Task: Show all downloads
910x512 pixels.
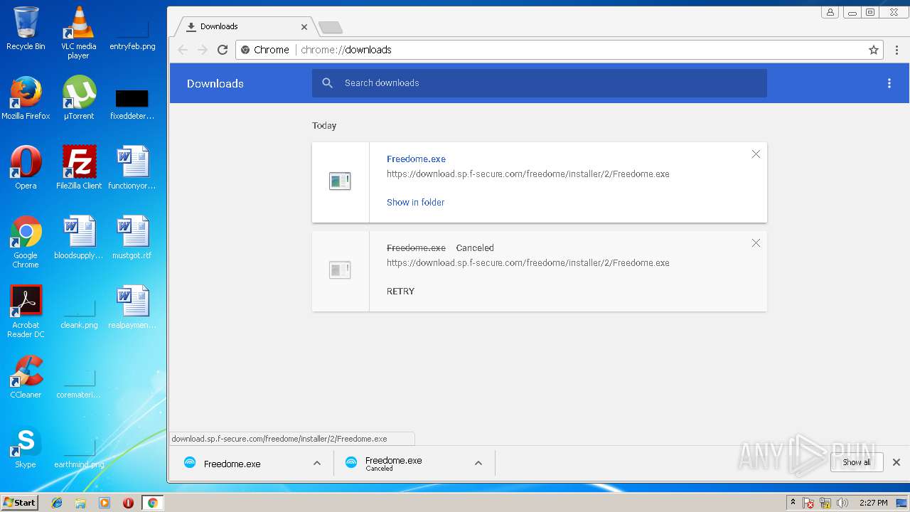Action: click(856, 462)
